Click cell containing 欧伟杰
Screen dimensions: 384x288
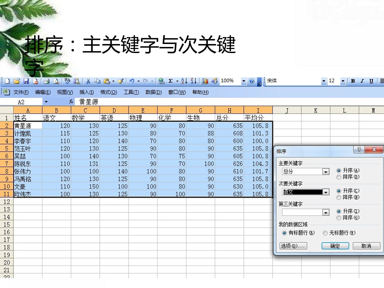[x=28, y=194]
